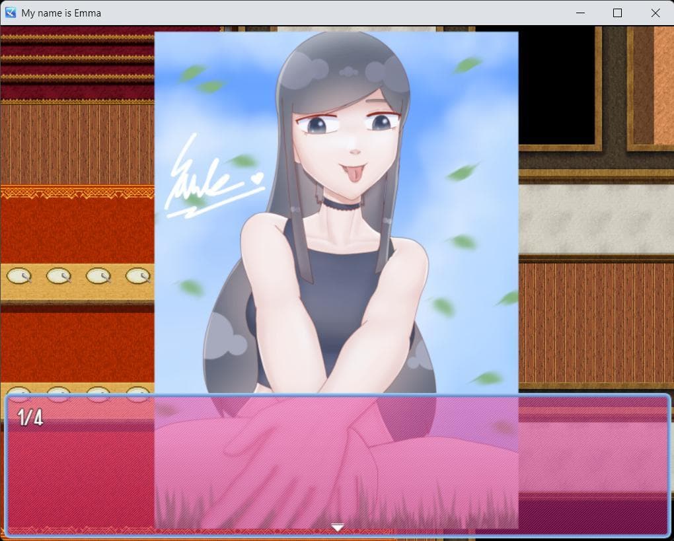The image size is (674, 541).
Task: Click the small heart beside the signature
Action: 257,178
